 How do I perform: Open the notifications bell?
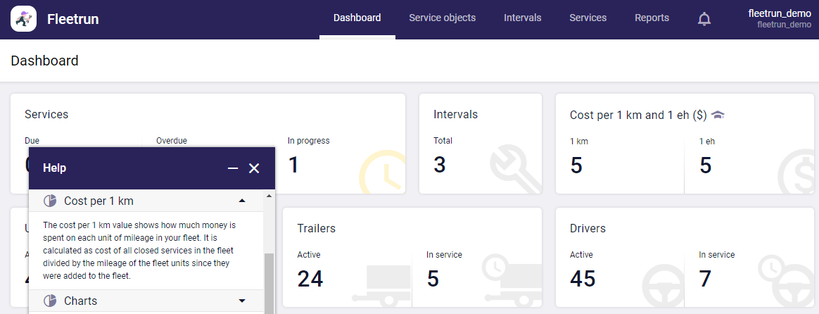(x=704, y=19)
